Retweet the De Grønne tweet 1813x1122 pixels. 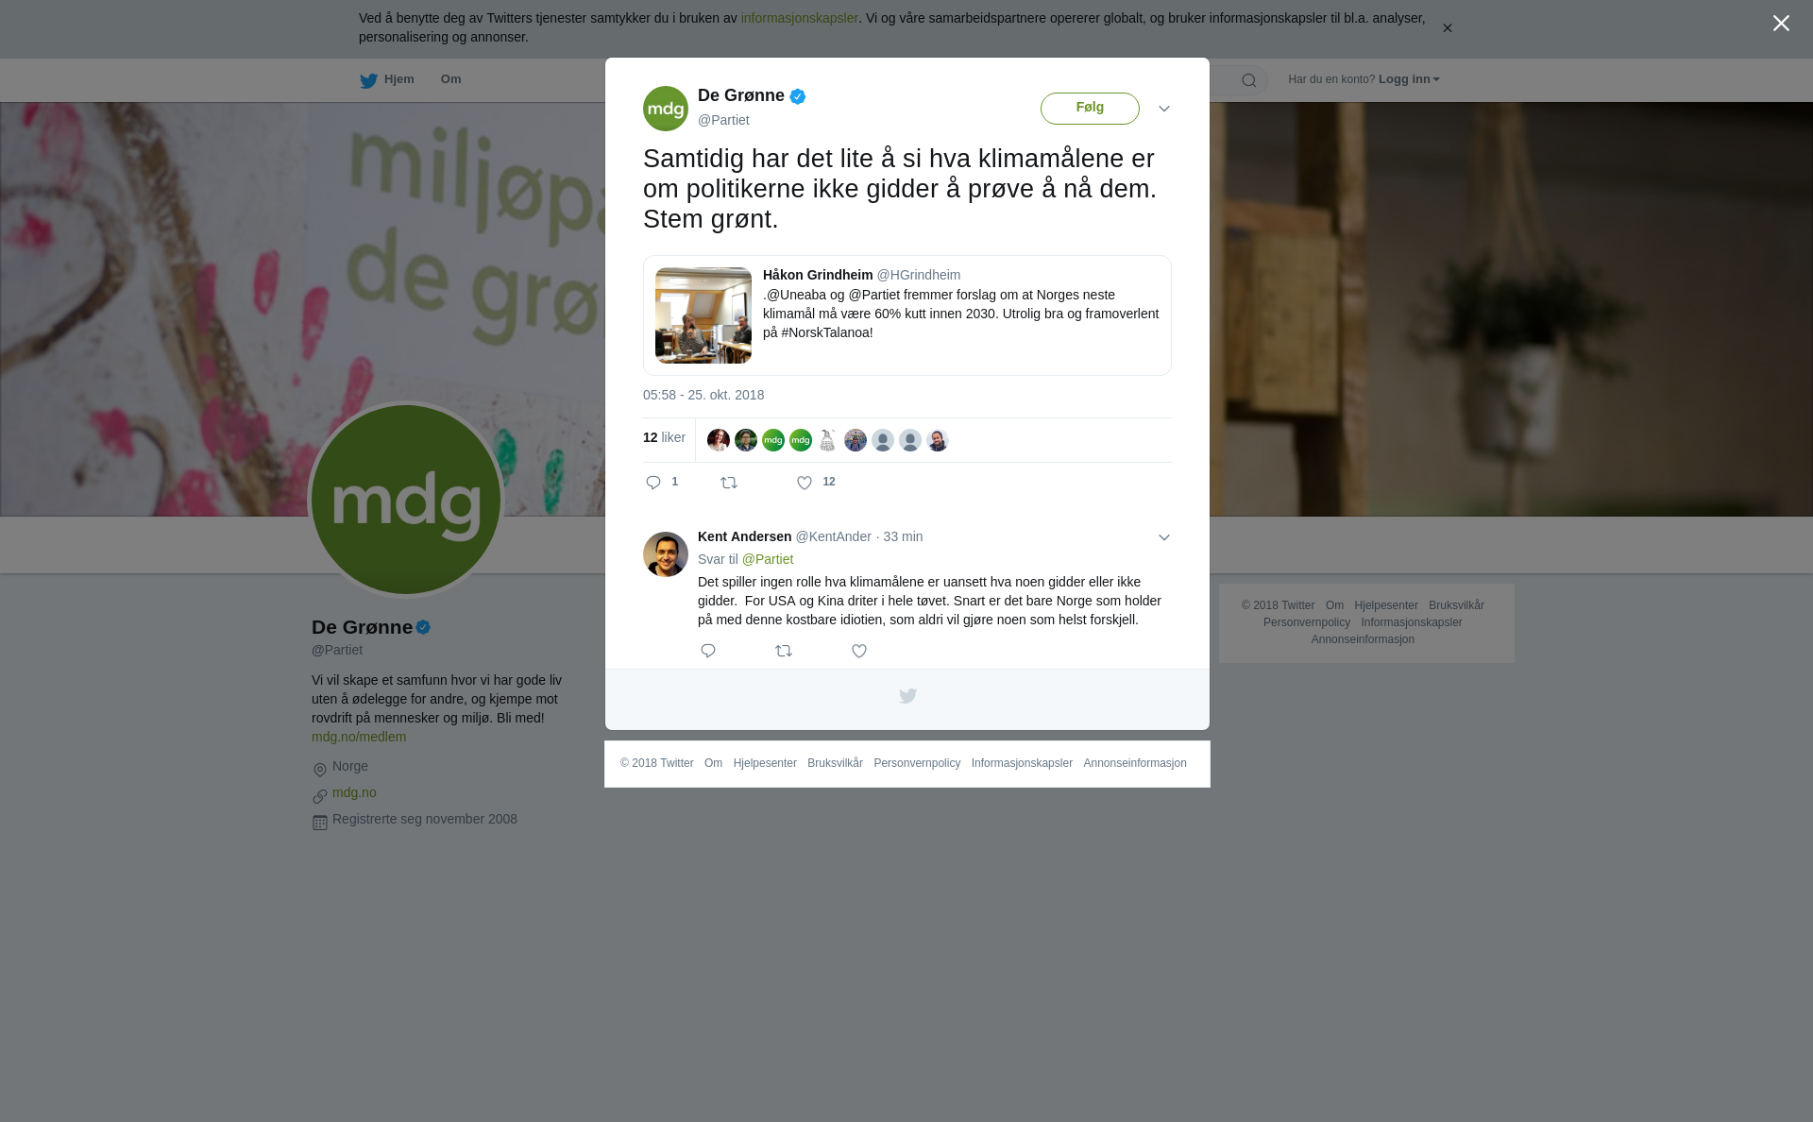tap(729, 483)
